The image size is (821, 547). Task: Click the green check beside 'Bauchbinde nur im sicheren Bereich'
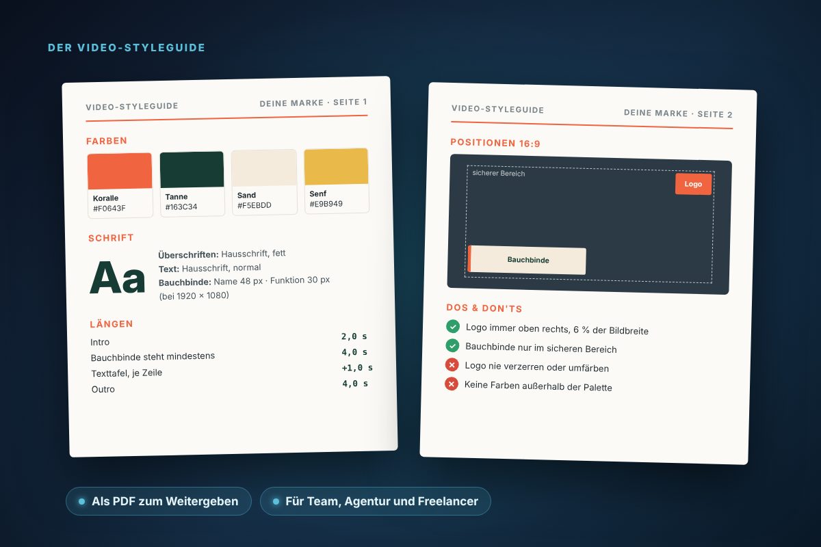(452, 345)
